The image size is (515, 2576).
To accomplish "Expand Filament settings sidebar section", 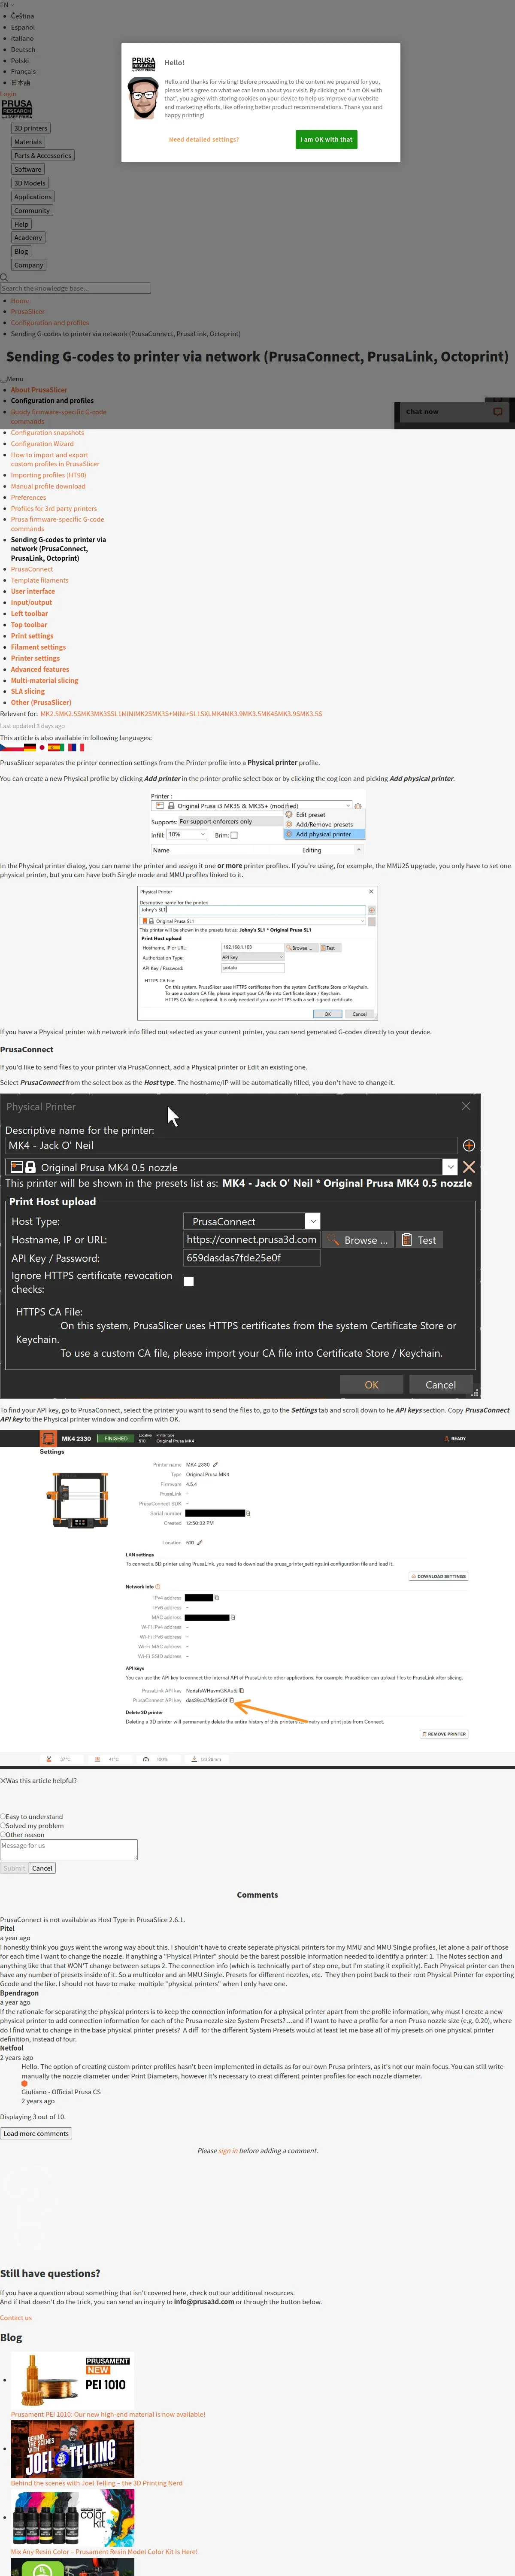I will tap(38, 647).
